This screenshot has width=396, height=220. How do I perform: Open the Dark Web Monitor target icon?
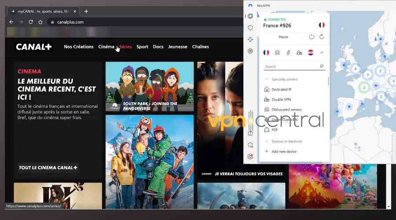point(250,51)
